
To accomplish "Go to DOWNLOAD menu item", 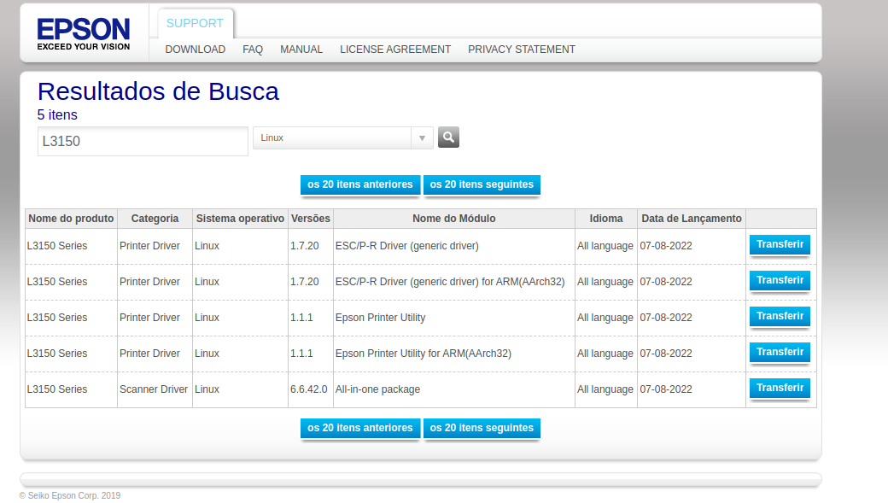I will pos(196,50).
